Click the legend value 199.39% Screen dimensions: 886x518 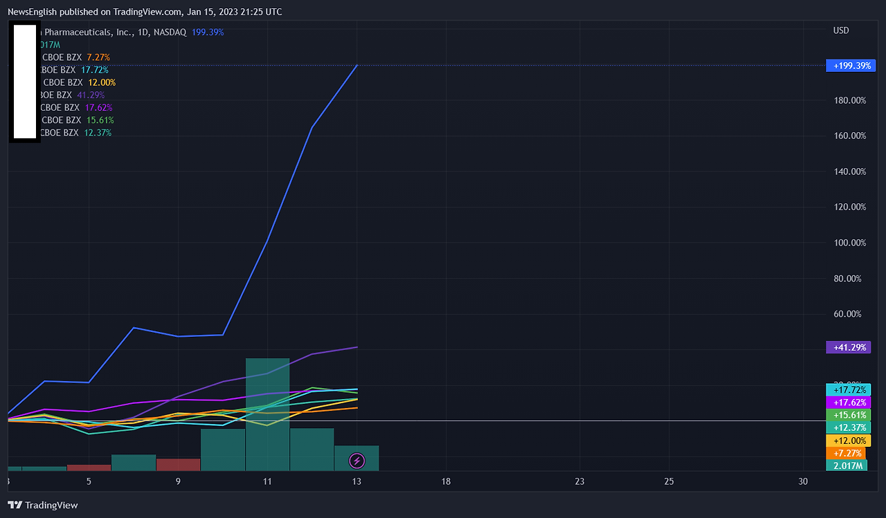(x=208, y=33)
